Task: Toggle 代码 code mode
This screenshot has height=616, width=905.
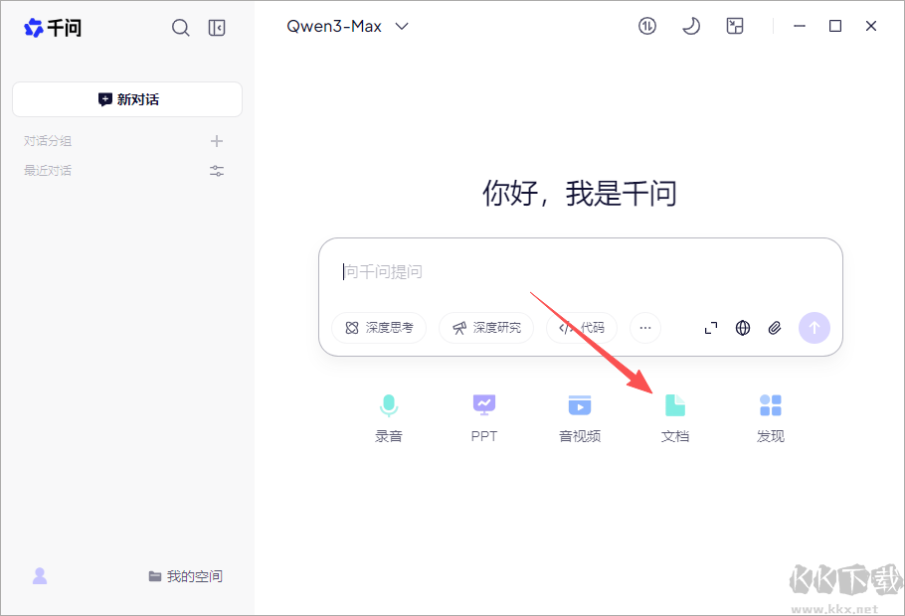Action: pos(581,328)
